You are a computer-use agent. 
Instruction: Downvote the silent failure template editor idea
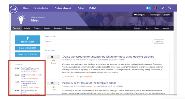59,84
